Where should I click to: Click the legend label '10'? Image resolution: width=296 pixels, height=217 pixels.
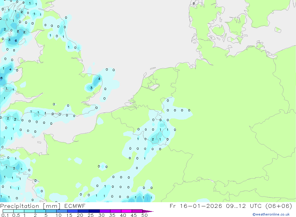tap(59, 215)
